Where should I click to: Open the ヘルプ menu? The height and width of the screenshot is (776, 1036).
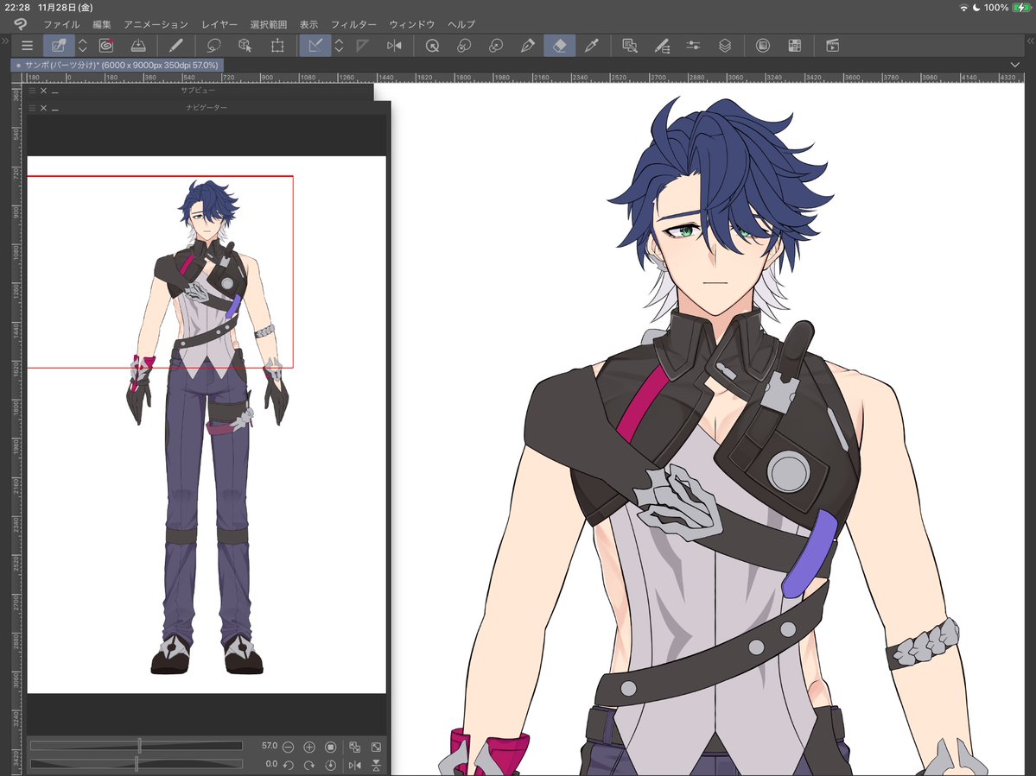(x=461, y=24)
